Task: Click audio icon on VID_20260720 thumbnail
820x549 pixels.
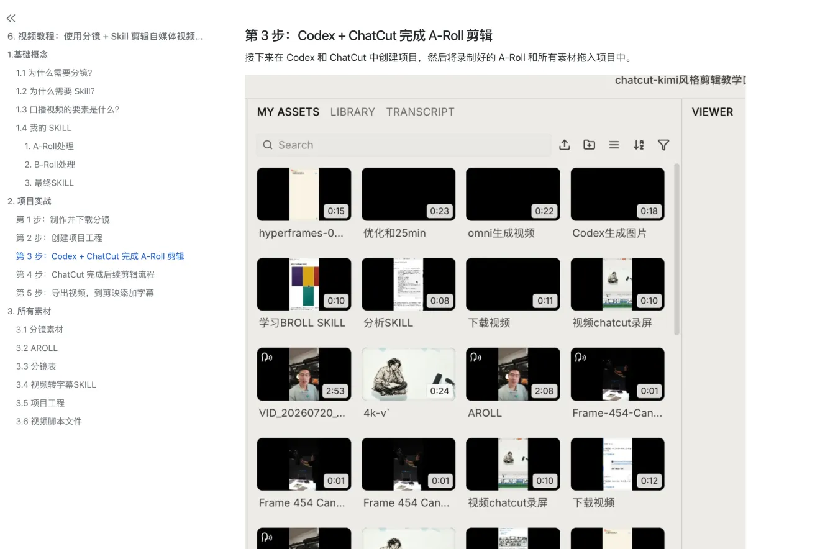Action: coord(266,357)
